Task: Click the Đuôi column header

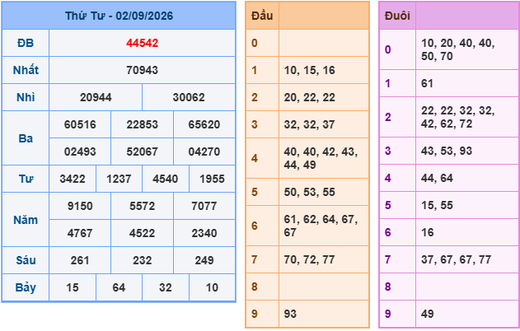Action: point(397,16)
